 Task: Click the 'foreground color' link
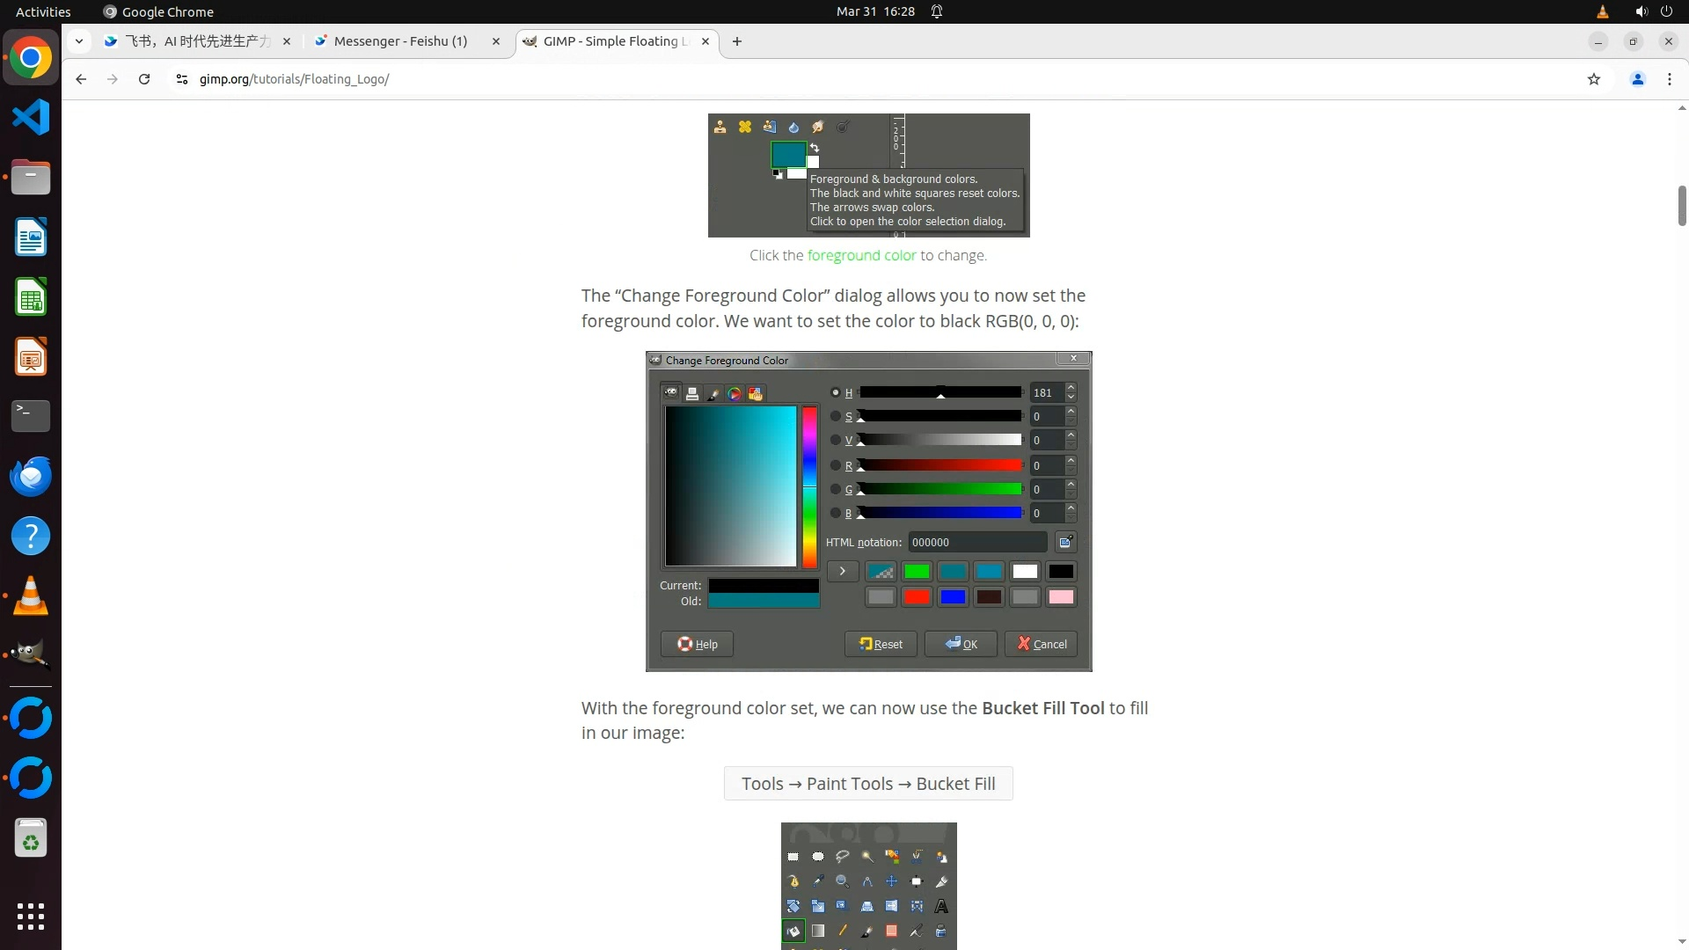[x=861, y=255]
